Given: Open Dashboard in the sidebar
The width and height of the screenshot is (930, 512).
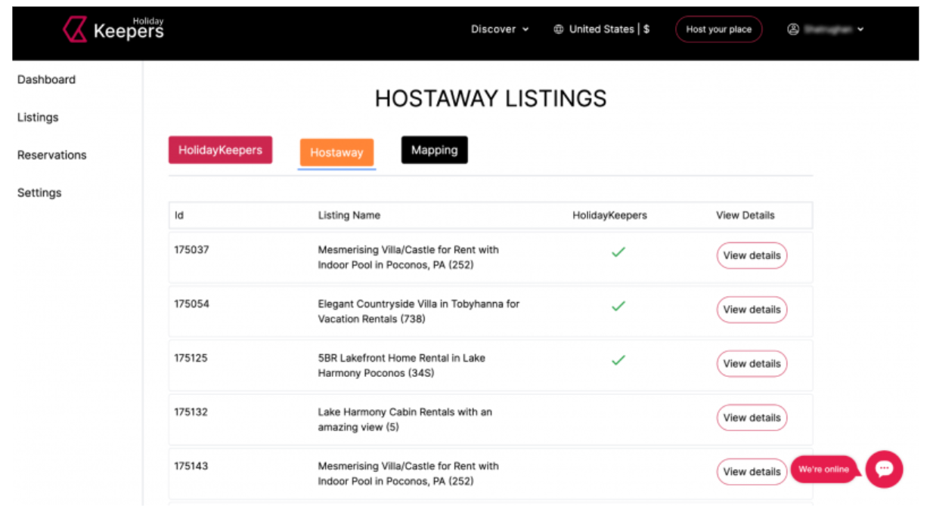Looking at the screenshot, I should (x=46, y=79).
